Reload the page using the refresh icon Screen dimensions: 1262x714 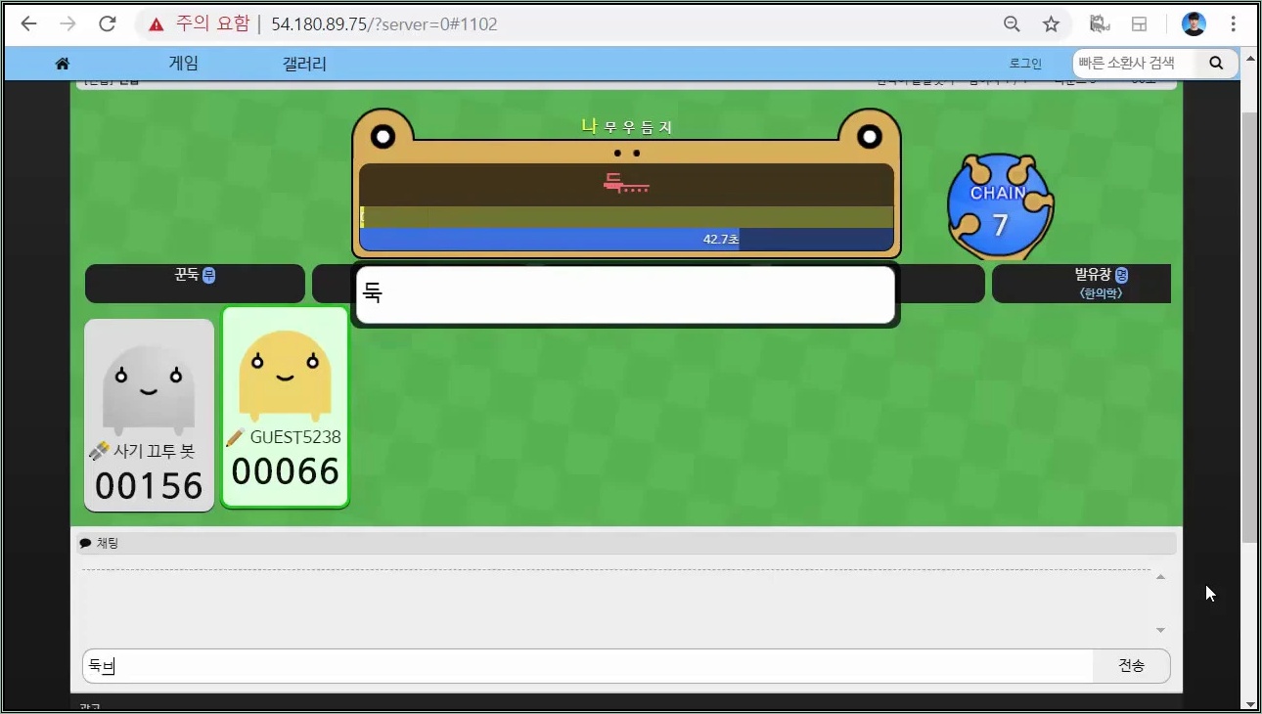tap(108, 24)
